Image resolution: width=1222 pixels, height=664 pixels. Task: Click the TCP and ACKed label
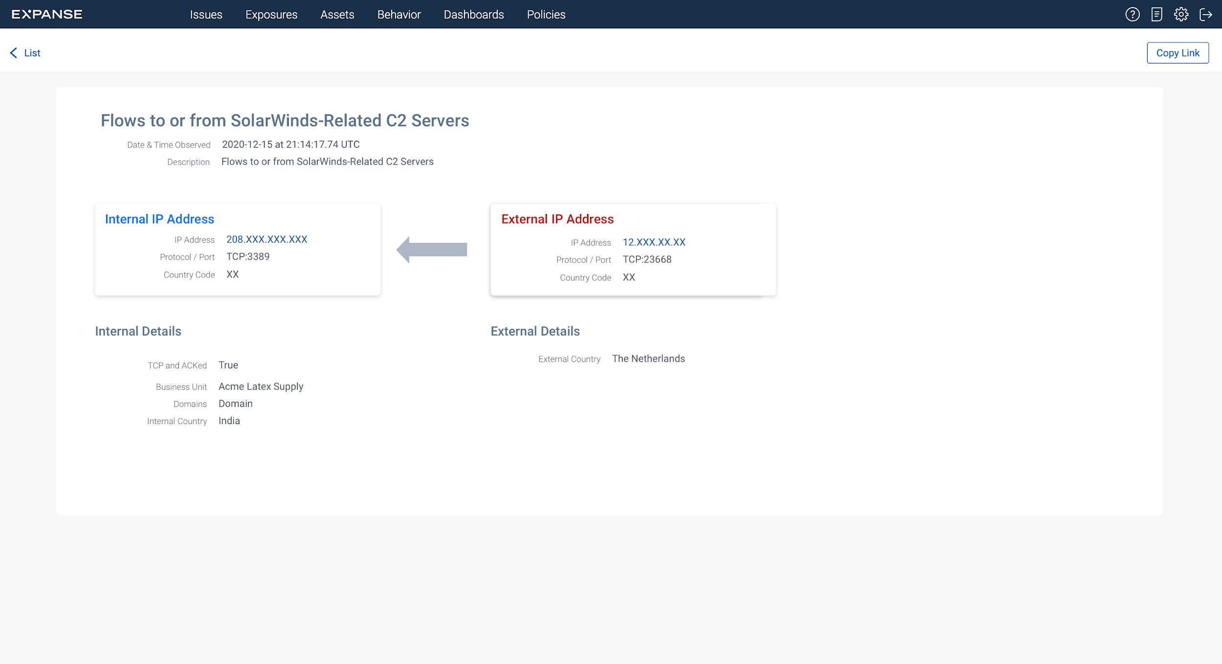click(x=177, y=365)
